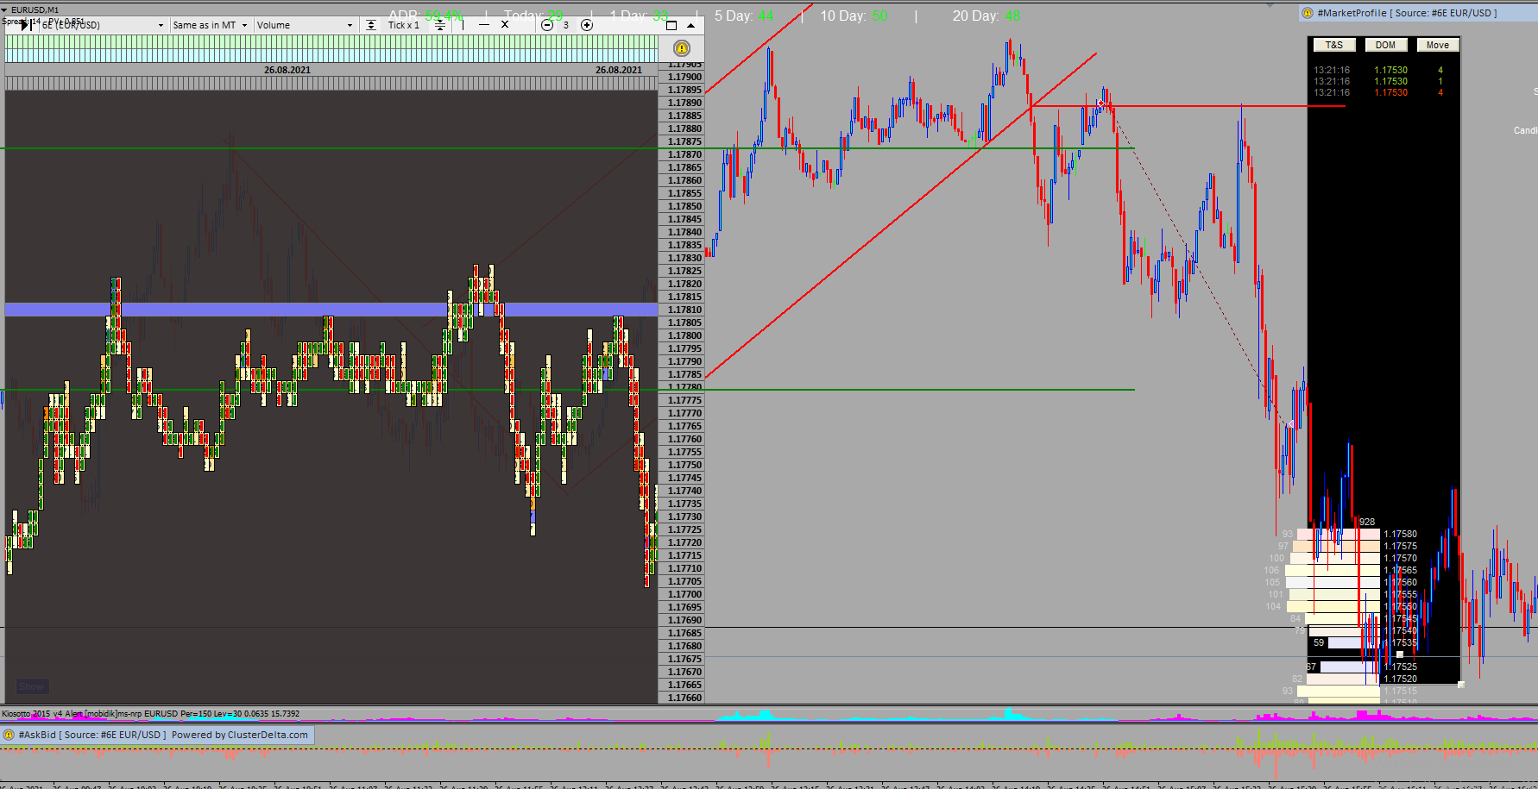Click the 928 volume label atop the profile

[x=1367, y=522]
